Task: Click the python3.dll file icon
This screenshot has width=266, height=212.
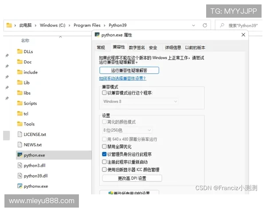Action: (20, 165)
